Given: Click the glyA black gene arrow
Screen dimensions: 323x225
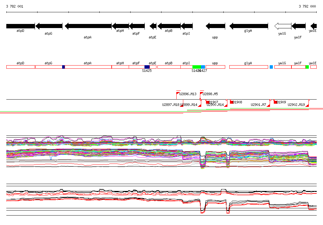Looking at the screenshot, I should coord(249,26).
